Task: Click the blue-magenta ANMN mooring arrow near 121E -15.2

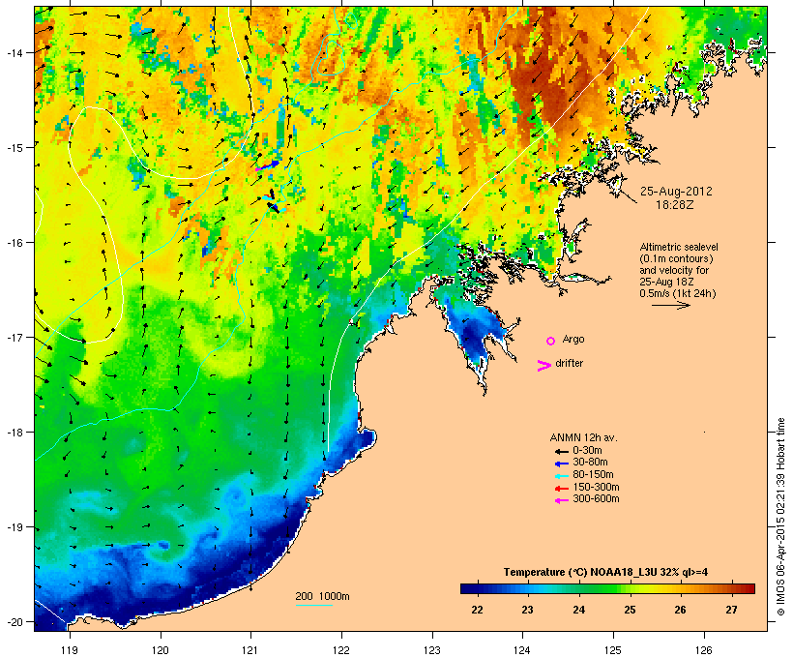Action: click(267, 165)
